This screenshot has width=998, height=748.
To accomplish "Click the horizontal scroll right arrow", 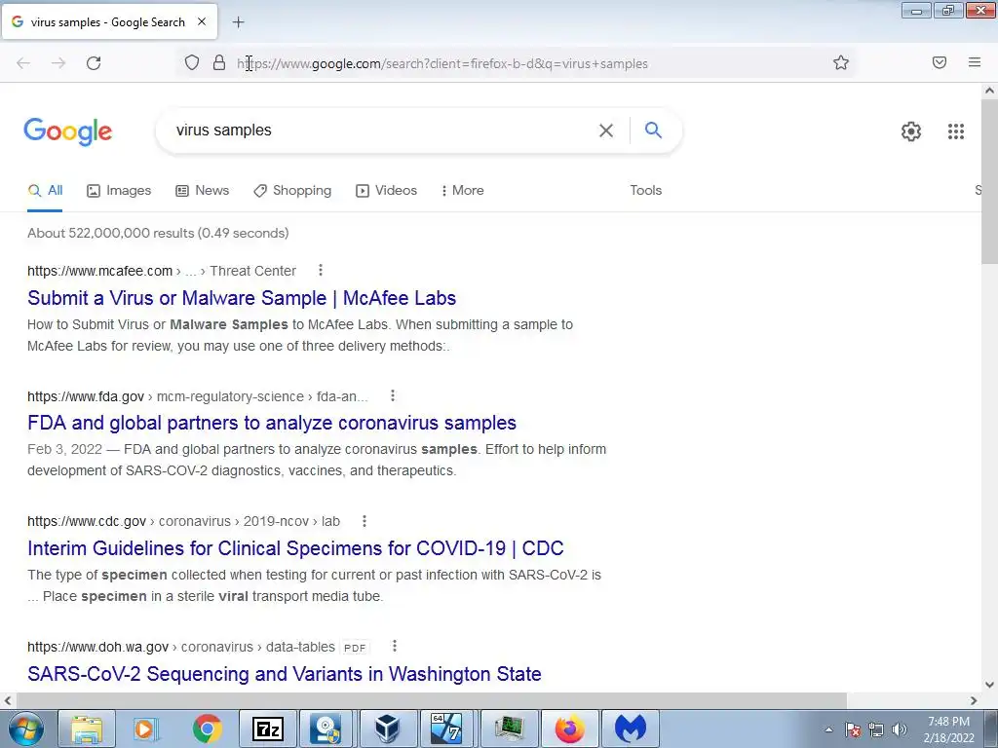I will point(974,700).
